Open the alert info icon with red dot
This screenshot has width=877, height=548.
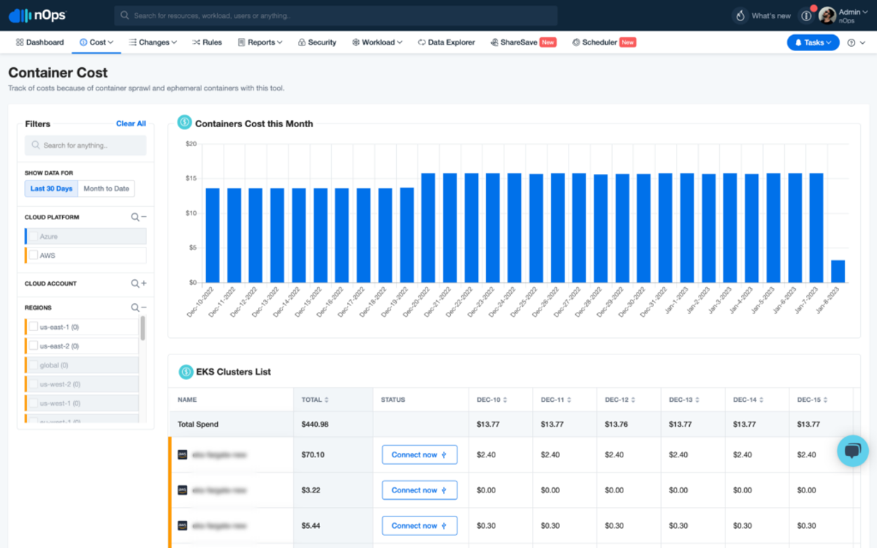point(806,15)
